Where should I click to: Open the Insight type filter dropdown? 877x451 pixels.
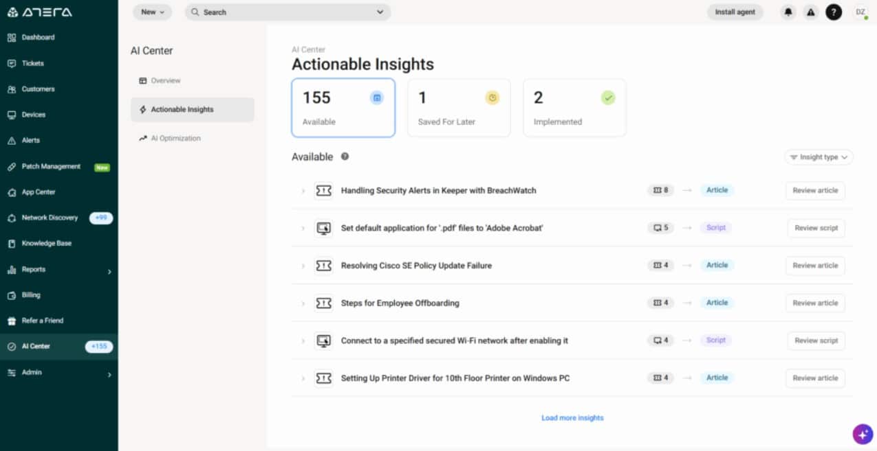click(819, 157)
